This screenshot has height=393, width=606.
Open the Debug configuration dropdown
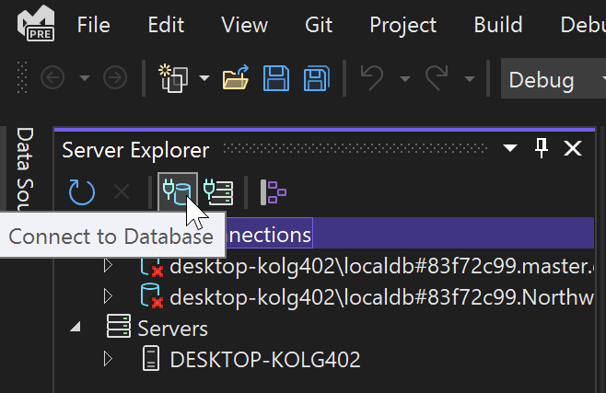[553, 79]
